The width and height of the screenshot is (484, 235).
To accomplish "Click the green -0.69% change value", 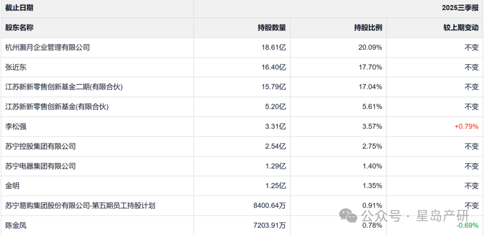I will coord(467,225).
